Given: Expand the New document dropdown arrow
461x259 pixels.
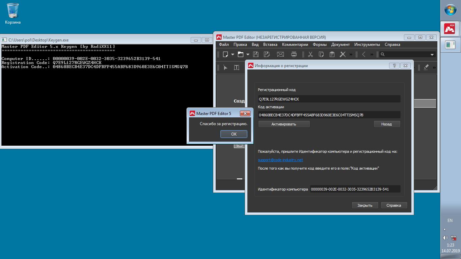Looking at the screenshot, I should (233, 54).
